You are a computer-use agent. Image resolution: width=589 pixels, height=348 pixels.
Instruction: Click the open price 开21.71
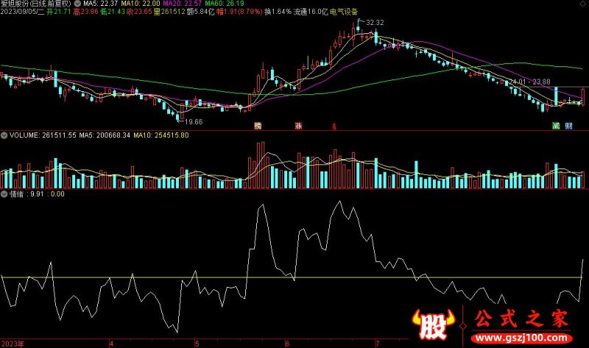pyautogui.click(x=59, y=12)
